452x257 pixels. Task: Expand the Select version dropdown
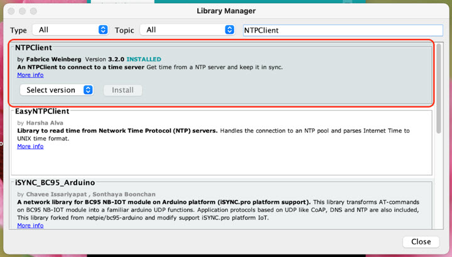[56, 90]
